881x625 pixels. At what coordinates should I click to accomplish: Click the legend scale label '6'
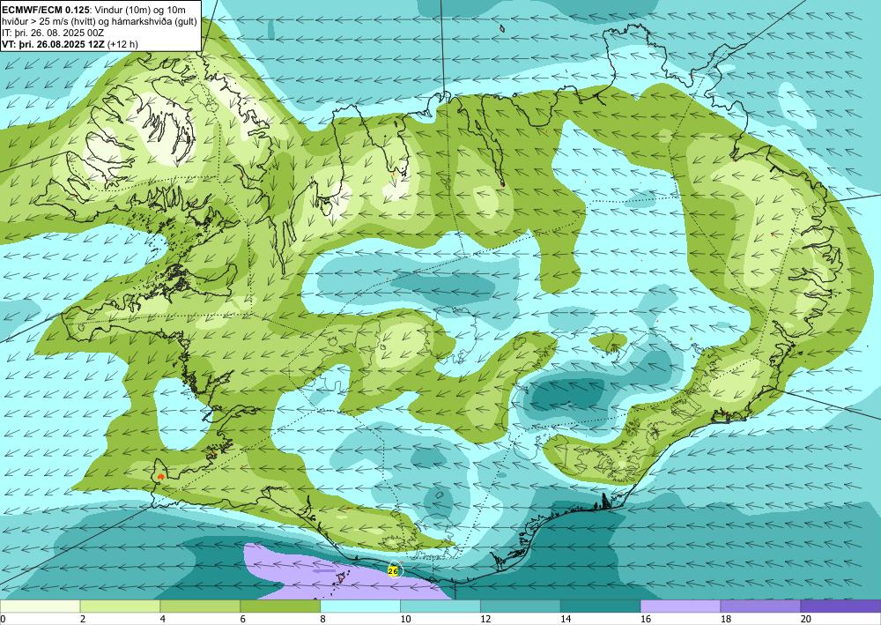(x=243, y=620)
